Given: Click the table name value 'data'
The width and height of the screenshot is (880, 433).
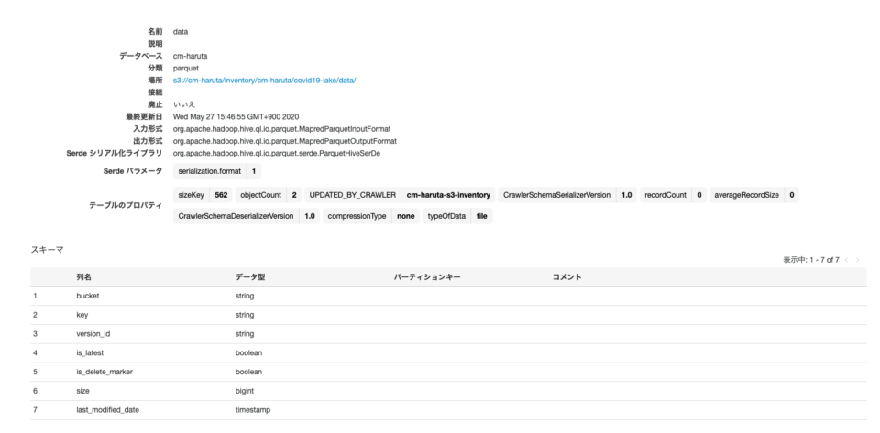Looking at the screenshot, I should tap(181, 32).
